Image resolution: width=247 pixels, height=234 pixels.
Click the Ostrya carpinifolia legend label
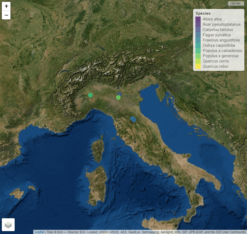(x=219, y=45)
